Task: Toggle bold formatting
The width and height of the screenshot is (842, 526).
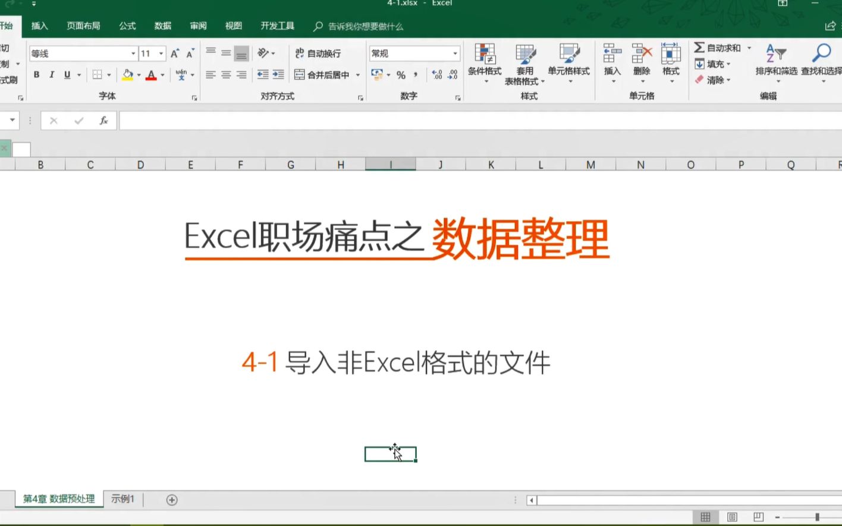Action: pyautogui.click(x=37, y=75)
